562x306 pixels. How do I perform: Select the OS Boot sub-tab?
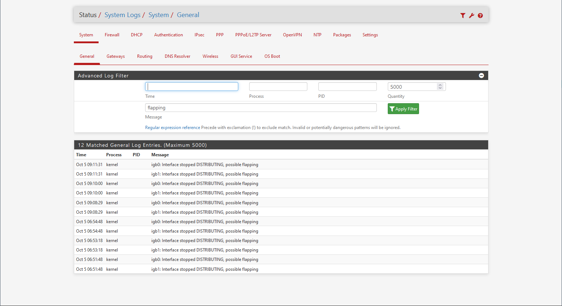272,56
